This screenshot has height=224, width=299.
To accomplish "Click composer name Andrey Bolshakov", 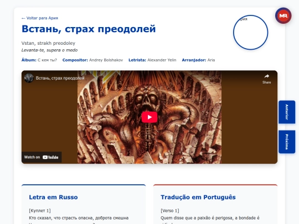I will [x=106, y=60].
